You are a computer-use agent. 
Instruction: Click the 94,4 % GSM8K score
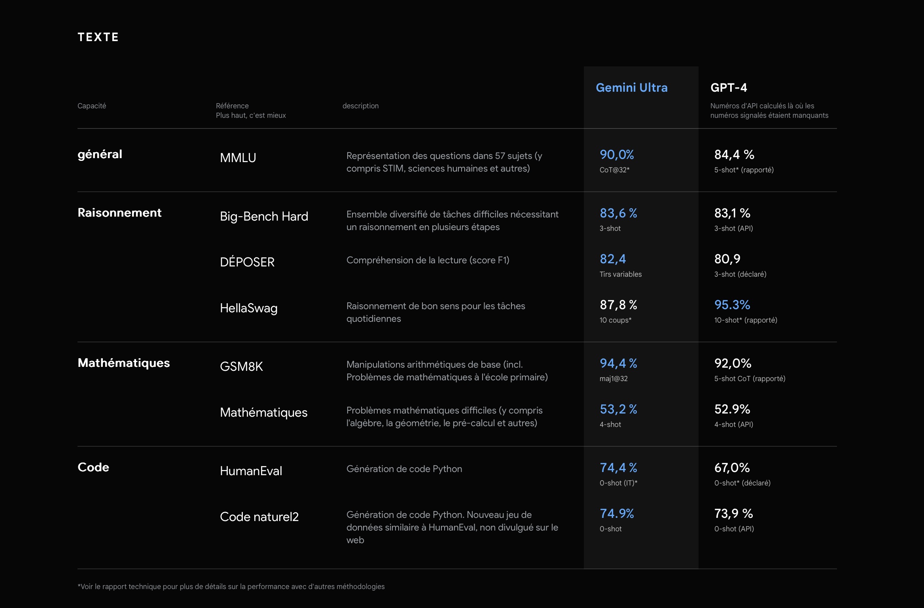tap(618, 363)
